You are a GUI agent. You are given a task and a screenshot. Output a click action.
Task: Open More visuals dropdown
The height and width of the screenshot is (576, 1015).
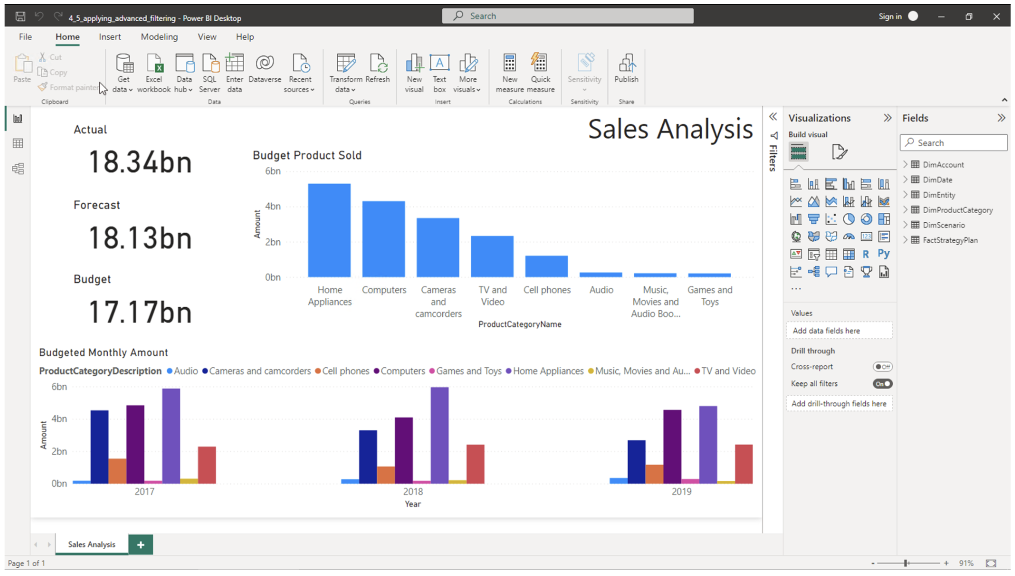[x=467, y=84]
